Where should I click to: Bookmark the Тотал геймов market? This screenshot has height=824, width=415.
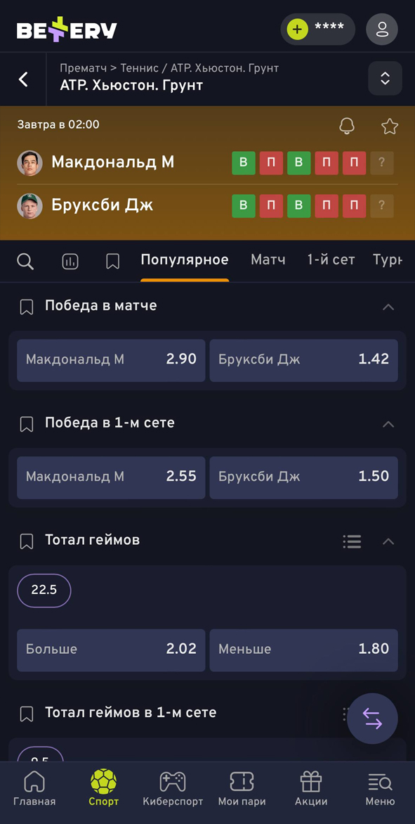point(26,541)
